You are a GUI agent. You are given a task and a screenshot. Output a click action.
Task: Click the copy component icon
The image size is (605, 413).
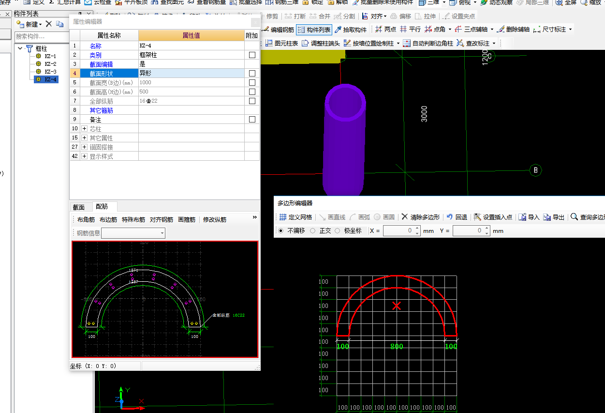pyautogui.click(x=60, y=24)
